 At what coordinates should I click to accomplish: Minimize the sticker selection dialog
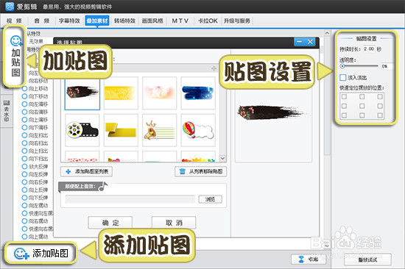coord(299,41)
